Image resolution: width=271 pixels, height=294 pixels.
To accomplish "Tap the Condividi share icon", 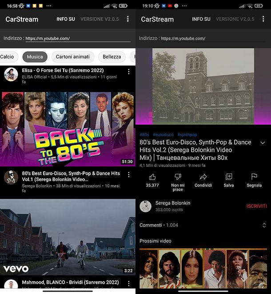I will coord(203,177).
